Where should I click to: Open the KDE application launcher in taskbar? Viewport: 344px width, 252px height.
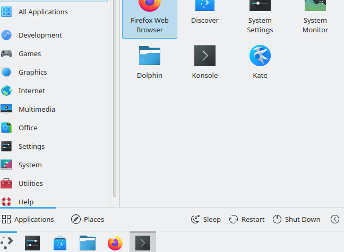[7, 242]
